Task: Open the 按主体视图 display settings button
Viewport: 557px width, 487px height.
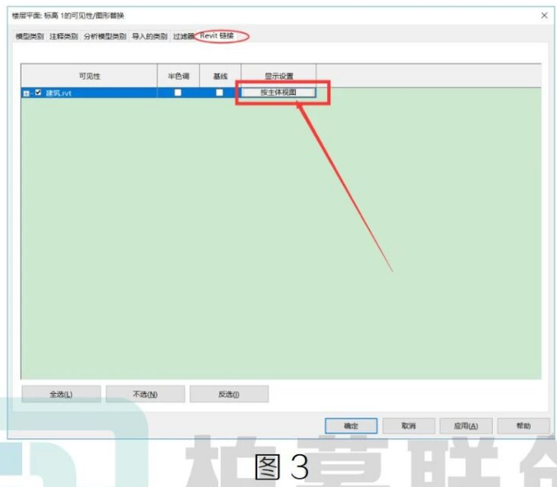Action: point(278,92)
